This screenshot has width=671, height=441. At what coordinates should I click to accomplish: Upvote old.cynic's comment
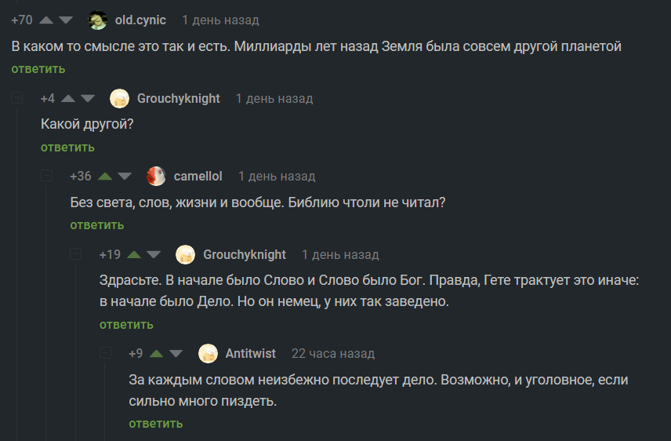[46, 20]
